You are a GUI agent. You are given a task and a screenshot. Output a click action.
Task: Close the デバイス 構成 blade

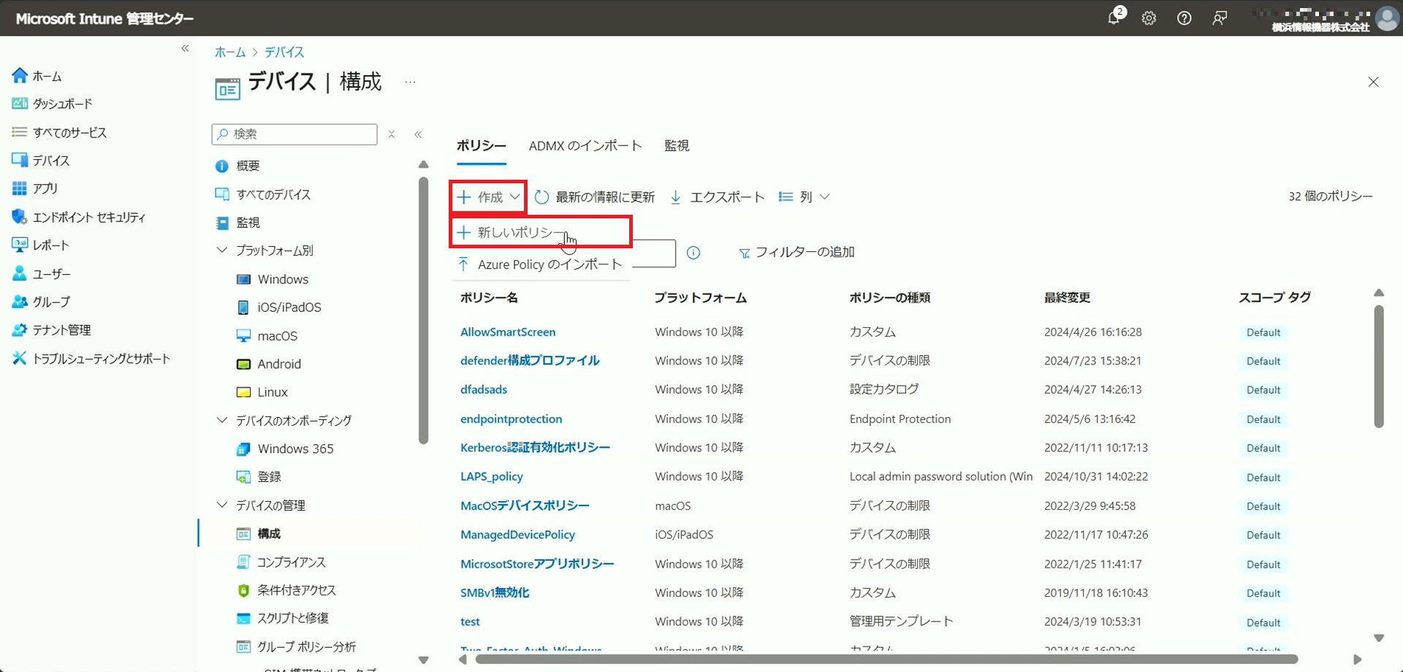[x=1373, y=82]
